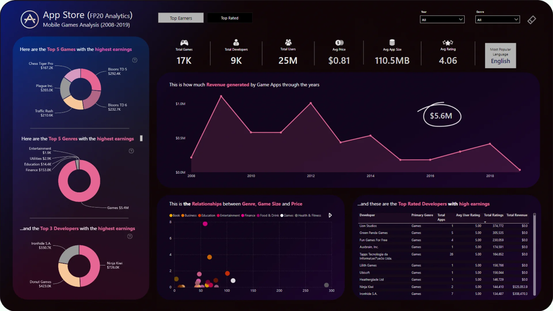The image size is (553, 311).
Task: Click the 4.06 Avg Rating value
Action: coord(448,60)
